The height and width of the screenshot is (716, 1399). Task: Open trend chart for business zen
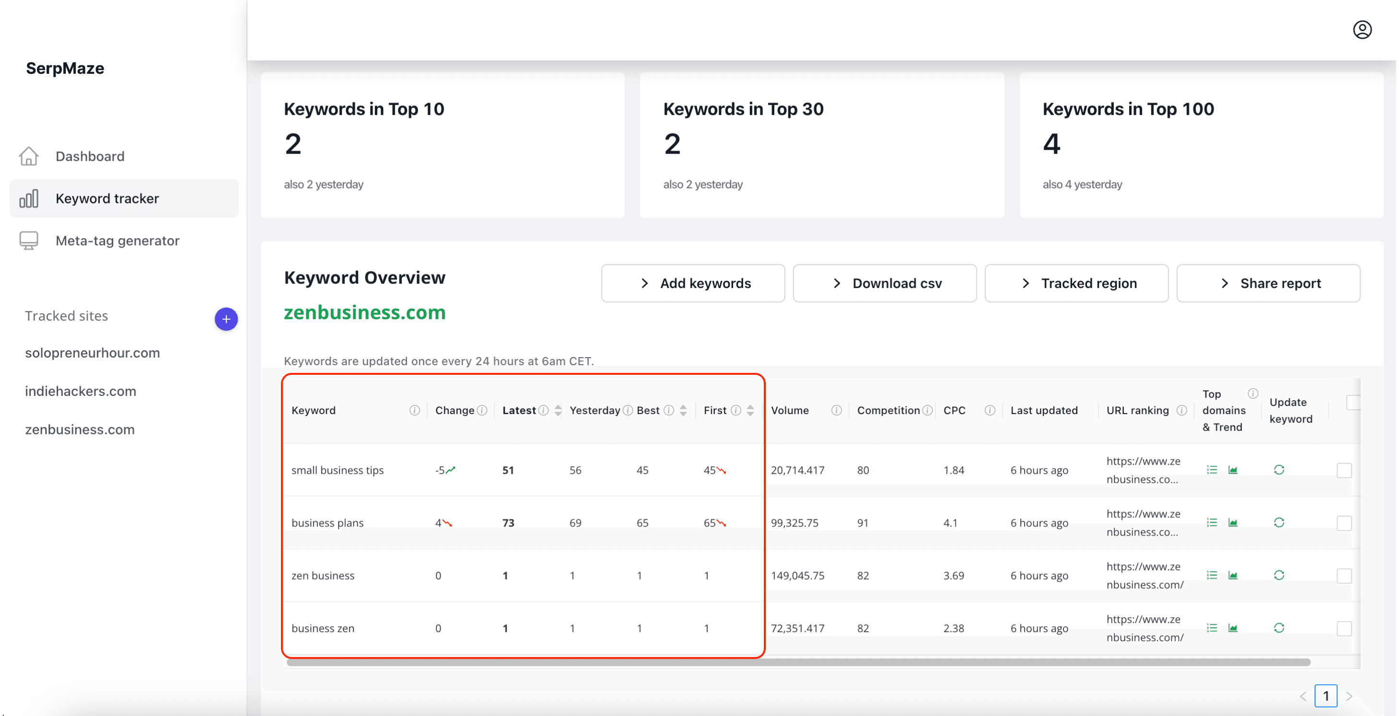click(x=1233, y=628)
